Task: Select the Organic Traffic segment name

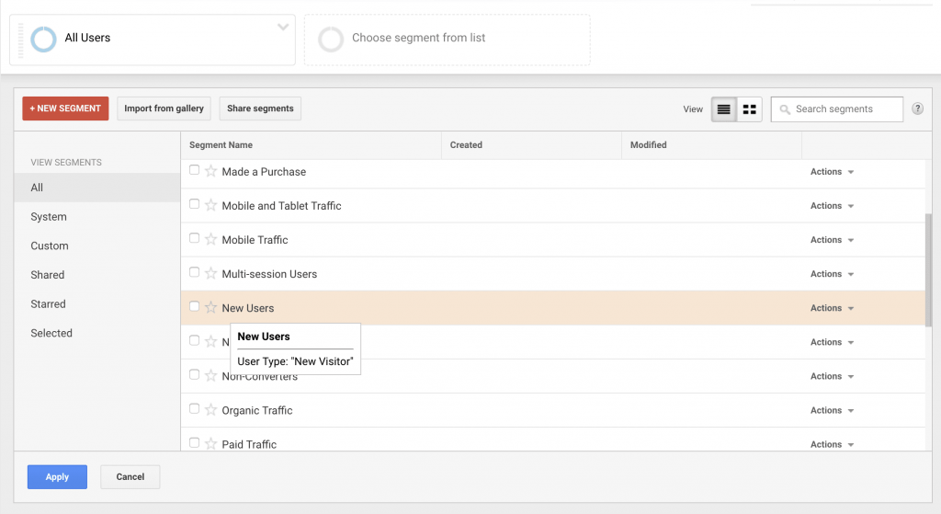Action: (x=257, y=410)
